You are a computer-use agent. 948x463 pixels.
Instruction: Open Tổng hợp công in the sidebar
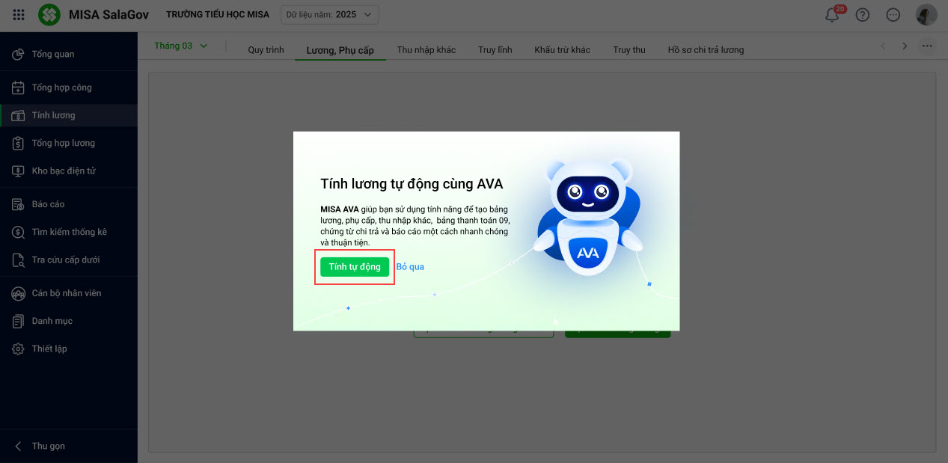click(69, 88)
